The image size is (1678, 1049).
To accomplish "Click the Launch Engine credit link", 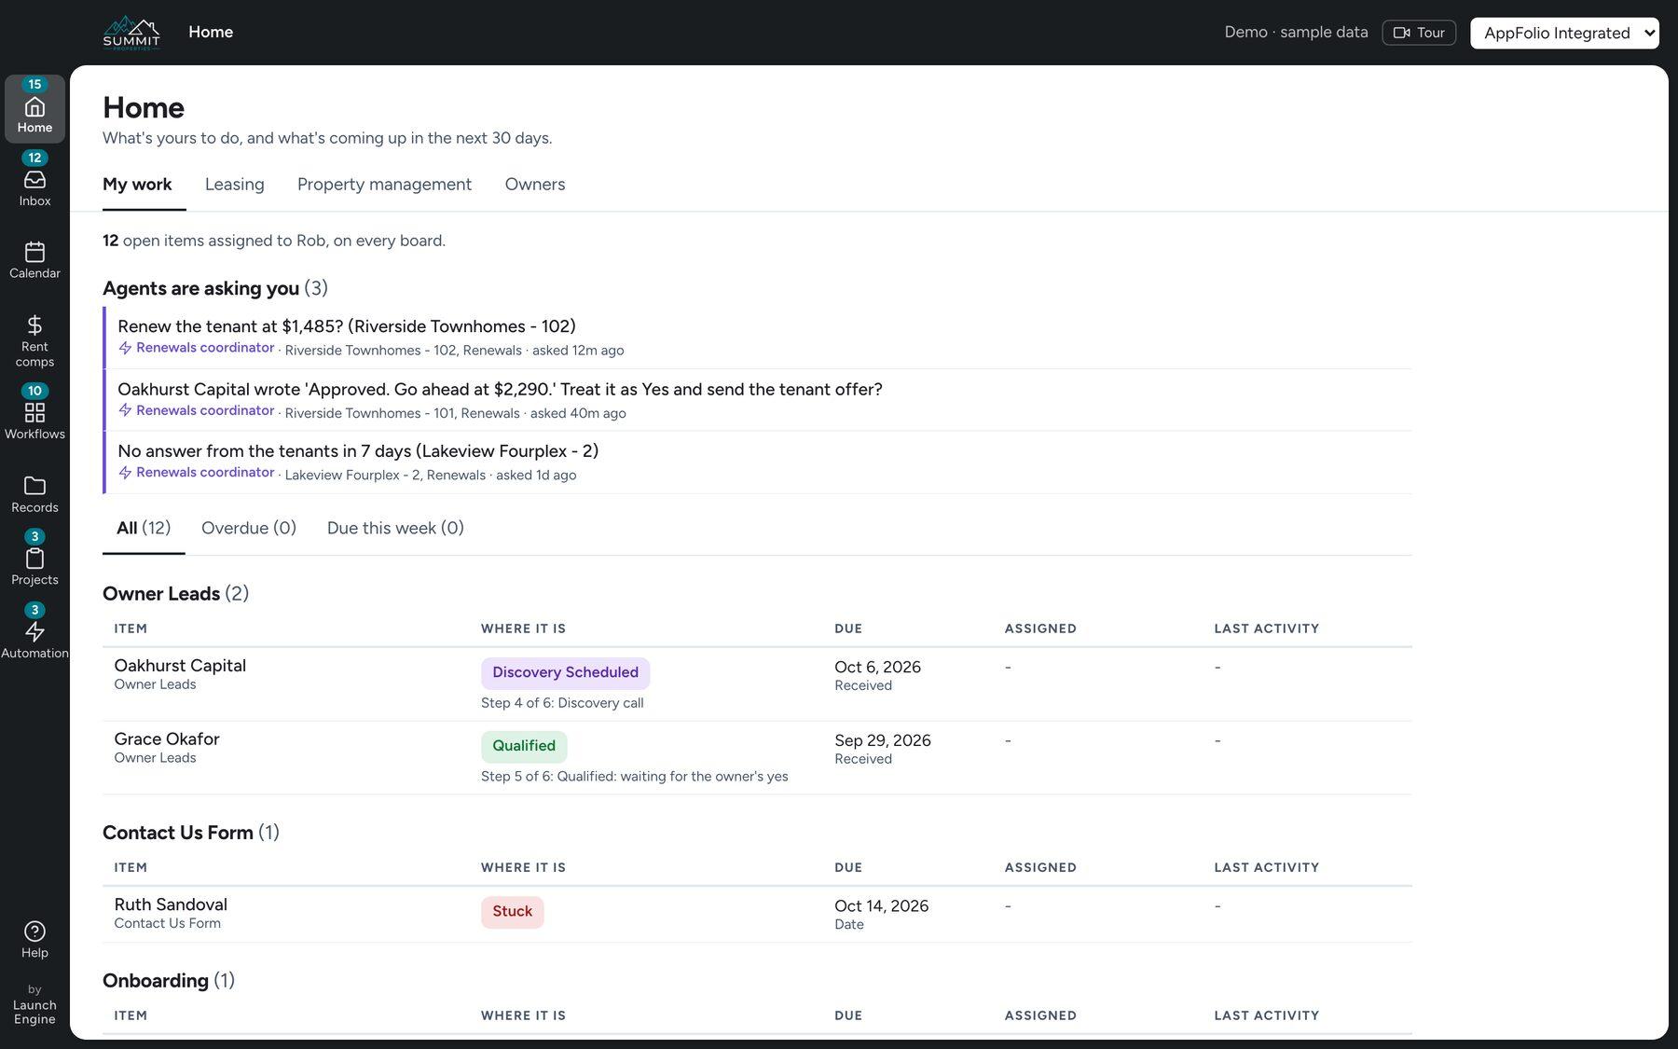I will point(34,1012).
